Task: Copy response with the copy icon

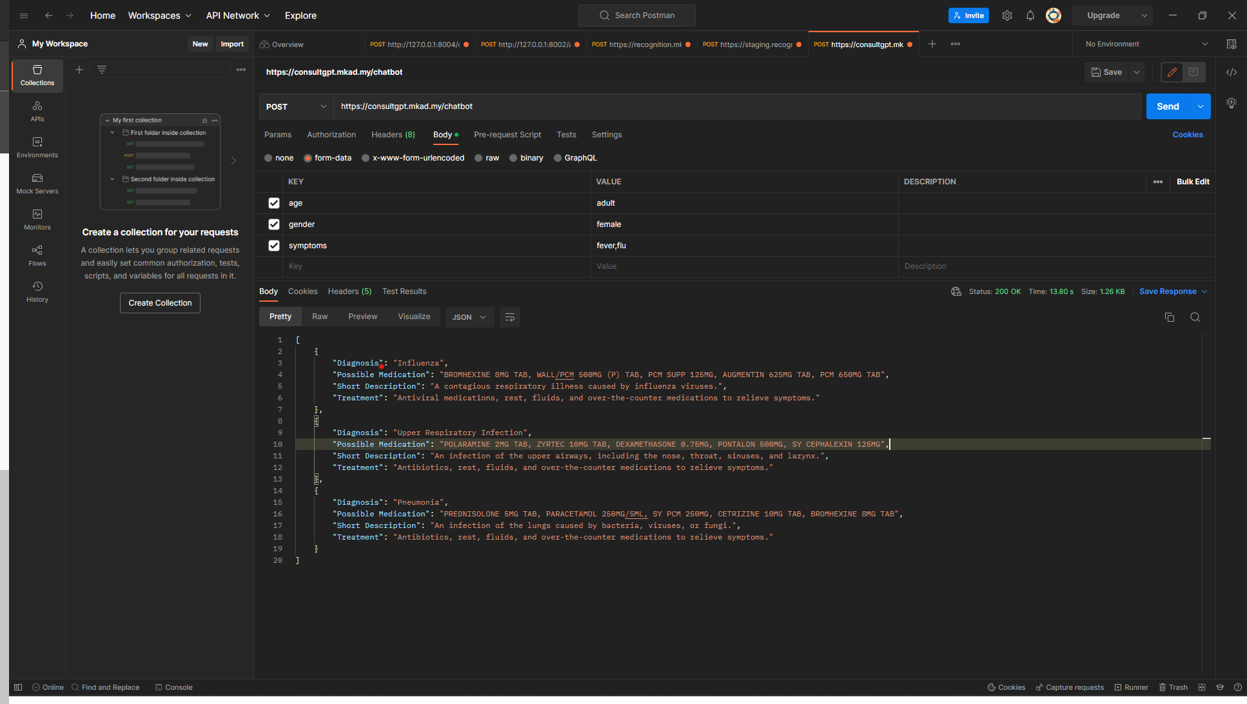Action: 1170,317
